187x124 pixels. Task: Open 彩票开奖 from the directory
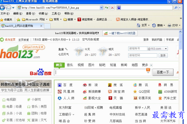coord(142,98)
